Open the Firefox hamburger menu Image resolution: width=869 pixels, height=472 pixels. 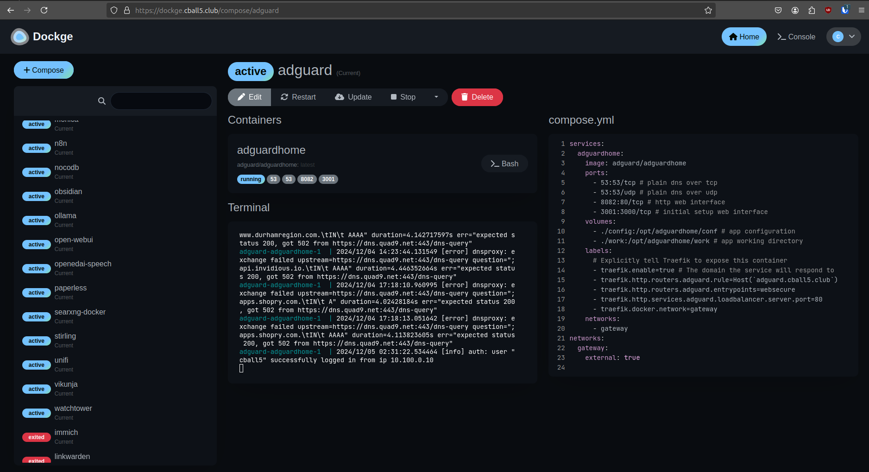[x=861, y=10]
